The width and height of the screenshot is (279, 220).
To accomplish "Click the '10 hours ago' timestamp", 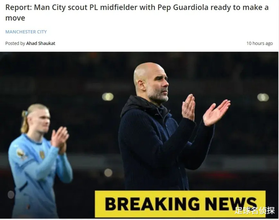I will pos(259,43).
